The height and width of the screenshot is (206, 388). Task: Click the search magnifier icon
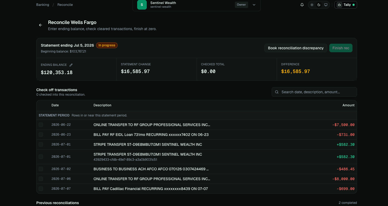point(277,92)
